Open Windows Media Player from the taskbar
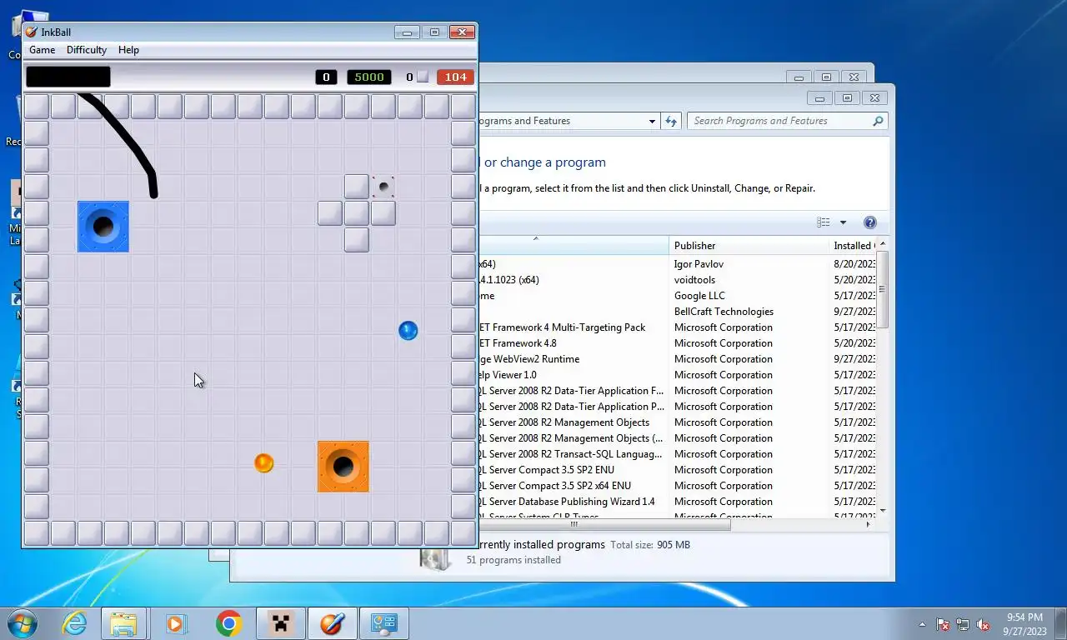The image size is (1067, 640). (176, 623)
